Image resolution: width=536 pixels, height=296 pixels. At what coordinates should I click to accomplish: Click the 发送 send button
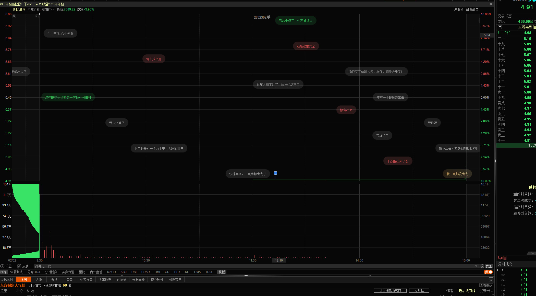(489, 266)
